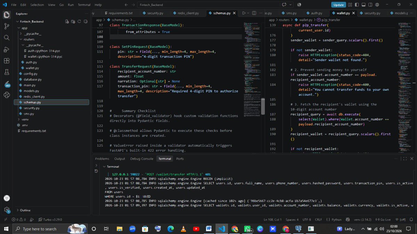Open the Selection menu
This screenshot has width=417, height=234.
click(37, 5)
